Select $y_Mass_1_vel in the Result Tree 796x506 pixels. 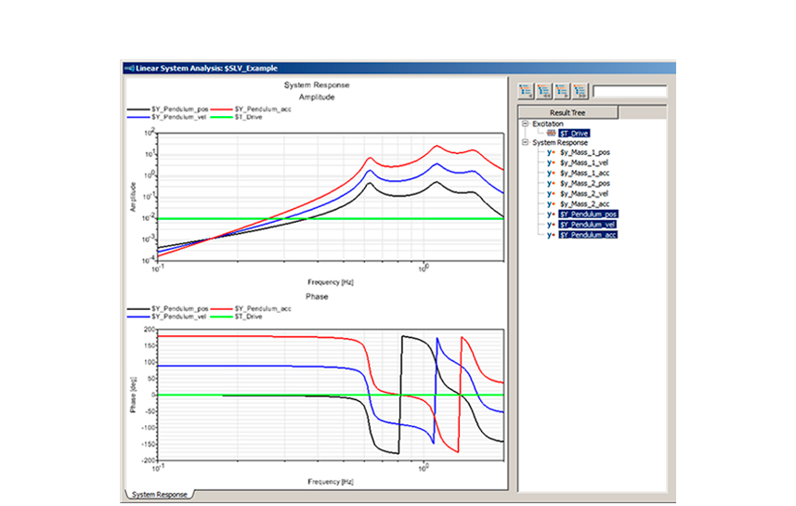pyautogui.click(x=584, y=162)
